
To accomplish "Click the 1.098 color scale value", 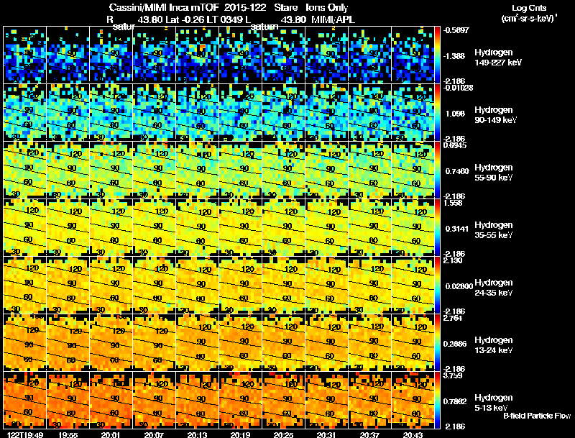I will point(455,114).
